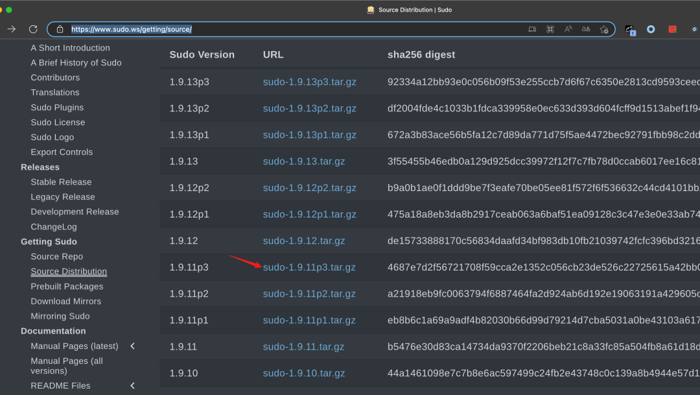
Task: Open Translations sidebar link
Action: pyautogui.click(x=55, y=93)
